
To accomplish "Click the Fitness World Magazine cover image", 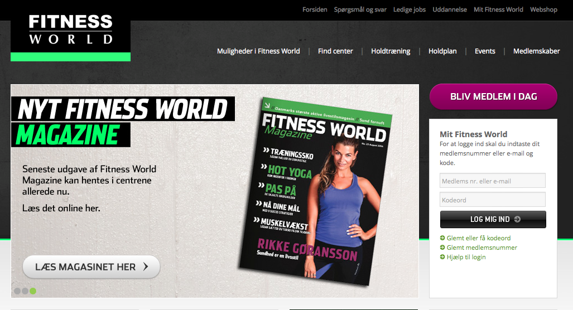I will [x=316, y=191].
